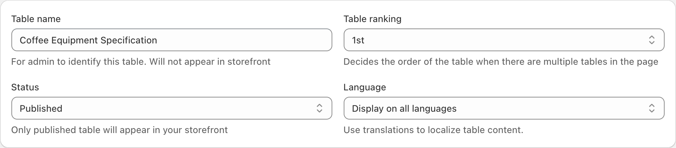Open the Status dropdown showing Published
This screenshot has width=676, height=148.
tap(171, 108)
